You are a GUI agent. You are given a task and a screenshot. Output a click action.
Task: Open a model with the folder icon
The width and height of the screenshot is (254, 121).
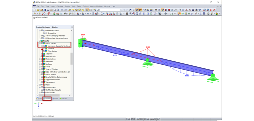pos(38,10)
